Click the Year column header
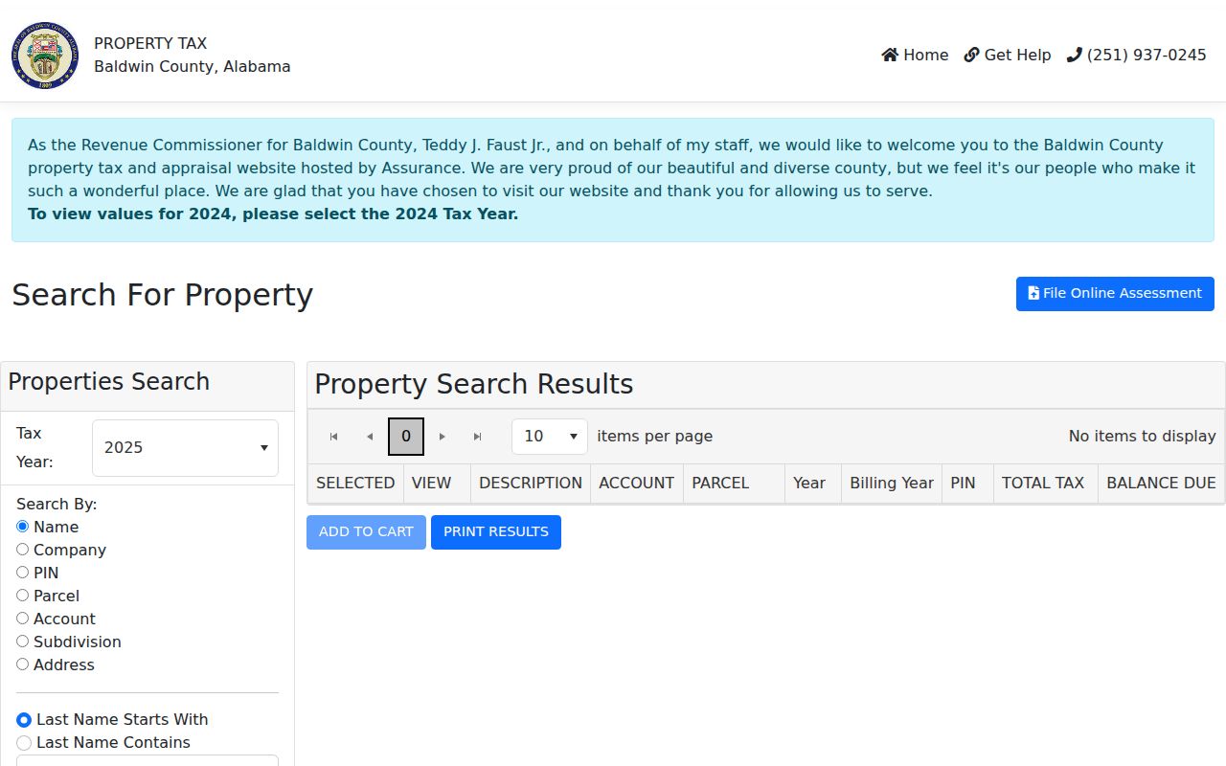 (813, 484)
